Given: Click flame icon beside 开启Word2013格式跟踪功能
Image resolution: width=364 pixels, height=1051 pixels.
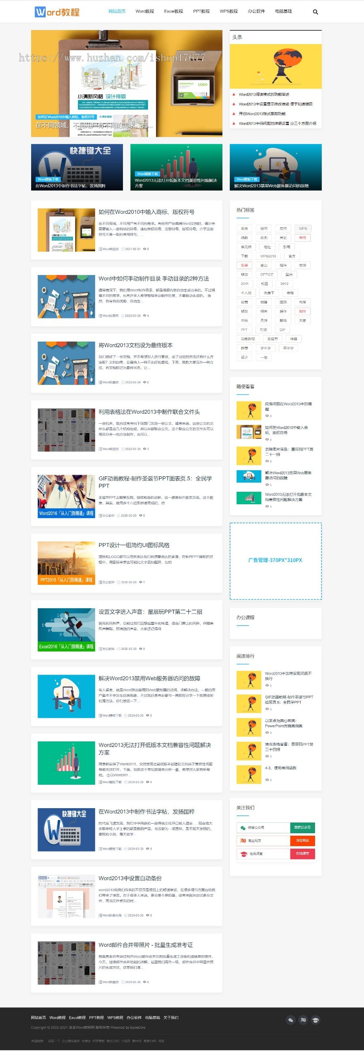Looking at the screenshot, I should 234,114.
